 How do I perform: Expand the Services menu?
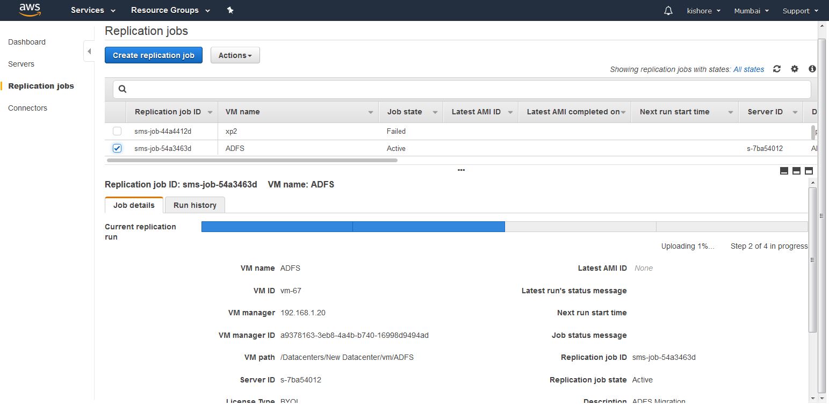tap(93, 10)
